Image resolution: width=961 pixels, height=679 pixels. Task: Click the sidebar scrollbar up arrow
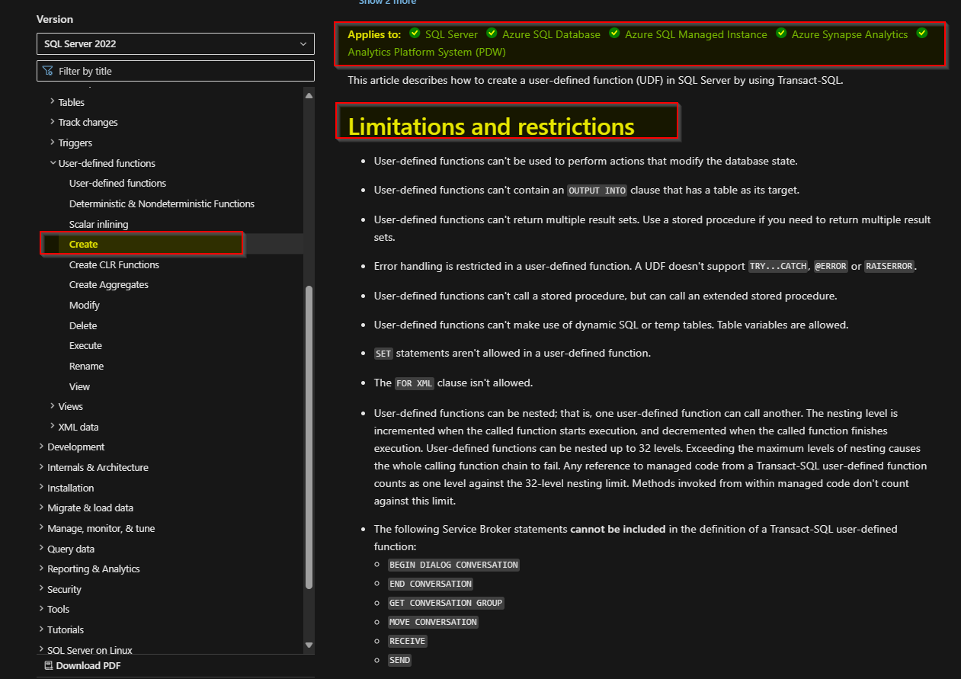(x=309, y=95)
